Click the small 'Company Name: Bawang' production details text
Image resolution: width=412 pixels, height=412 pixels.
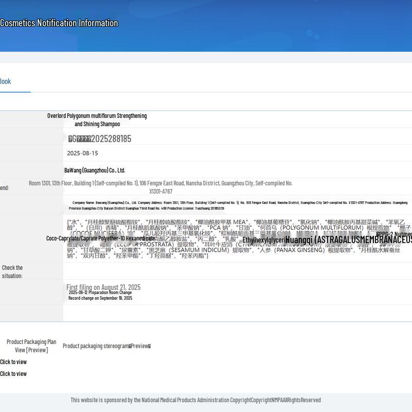[238, 205]
